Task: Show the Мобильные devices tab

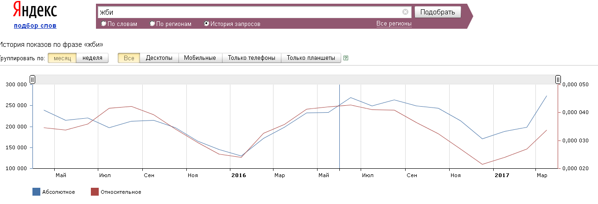Action: (x=200, y=58)
